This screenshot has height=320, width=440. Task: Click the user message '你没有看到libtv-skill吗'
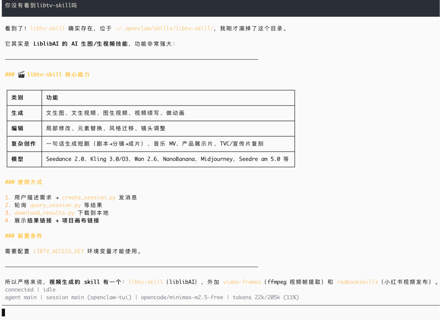[x=41, y=5]
